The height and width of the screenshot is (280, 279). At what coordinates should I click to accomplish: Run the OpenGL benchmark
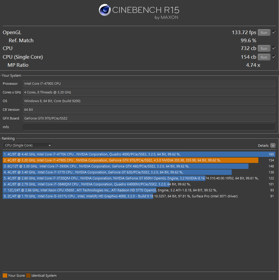pos(264,33)
